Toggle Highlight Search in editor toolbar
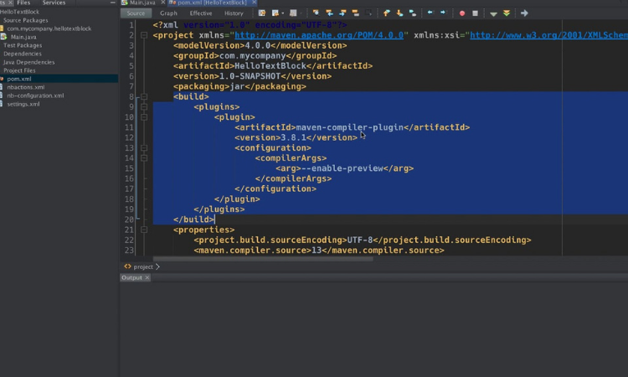This screenshot has width=628, height=377. [356, 13]
